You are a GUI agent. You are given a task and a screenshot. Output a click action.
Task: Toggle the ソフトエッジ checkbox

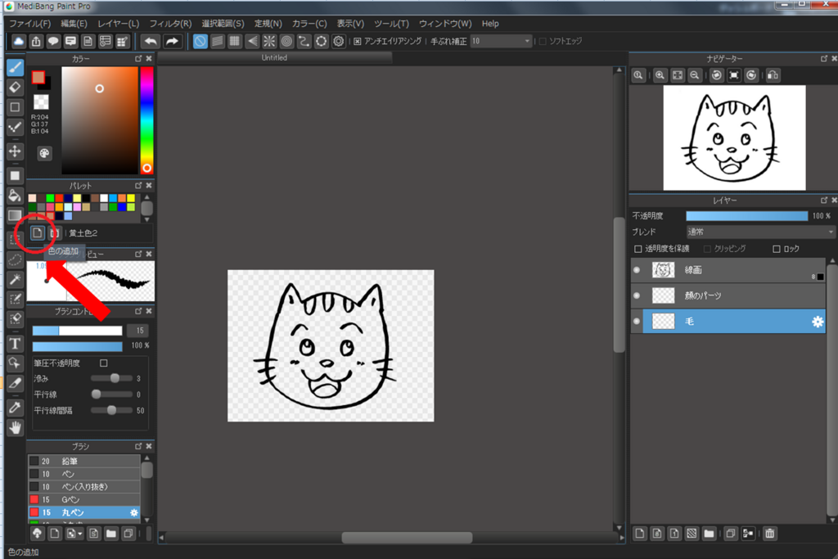(543, 41)
